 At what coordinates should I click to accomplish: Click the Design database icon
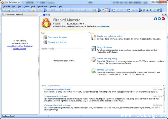[x=93, y=49]
